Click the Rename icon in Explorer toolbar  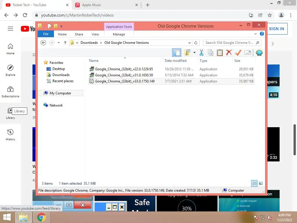click(248, 53)
